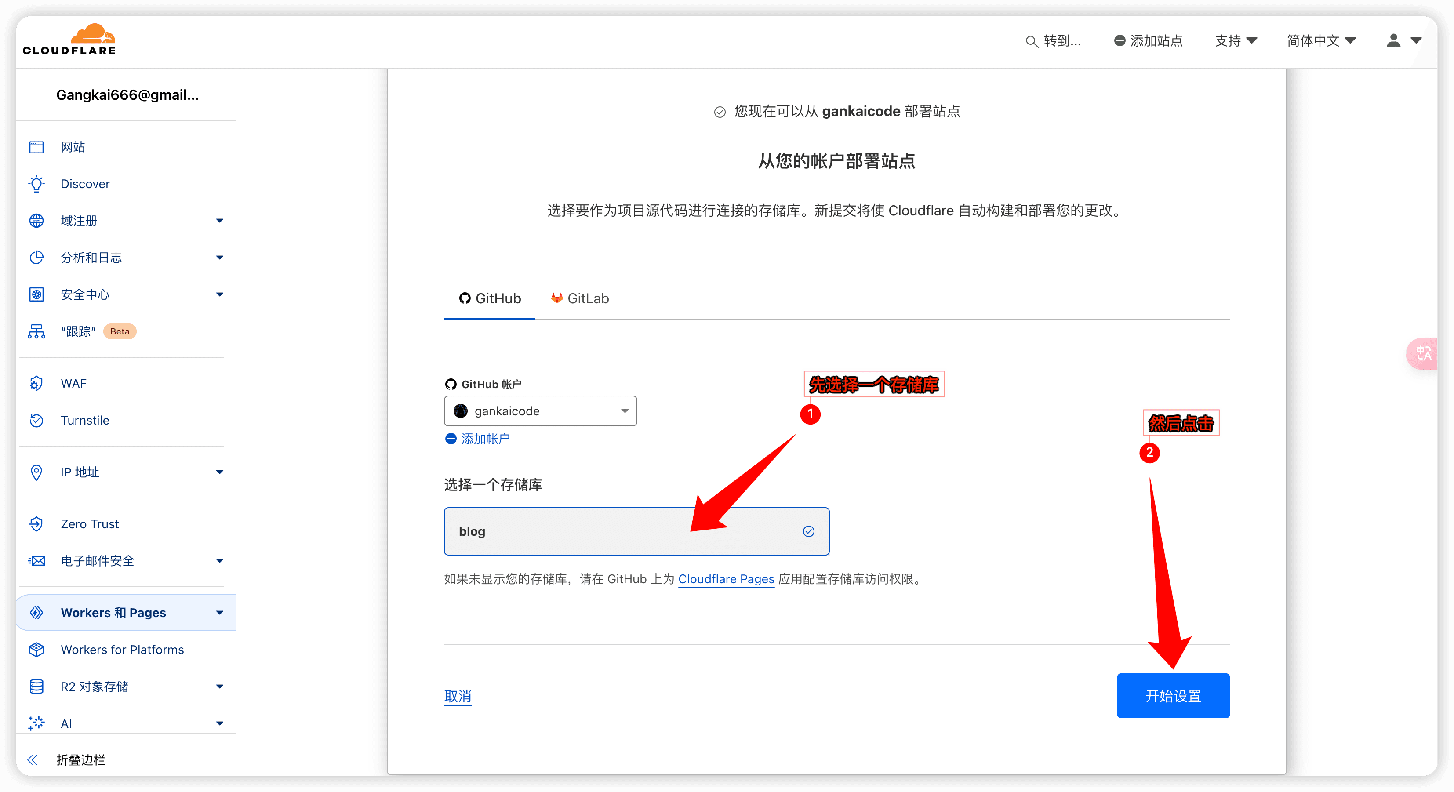Expand the GitHub账户 dropdown
The width and height of the screenshot is (1454, 792).
point(539,411)
